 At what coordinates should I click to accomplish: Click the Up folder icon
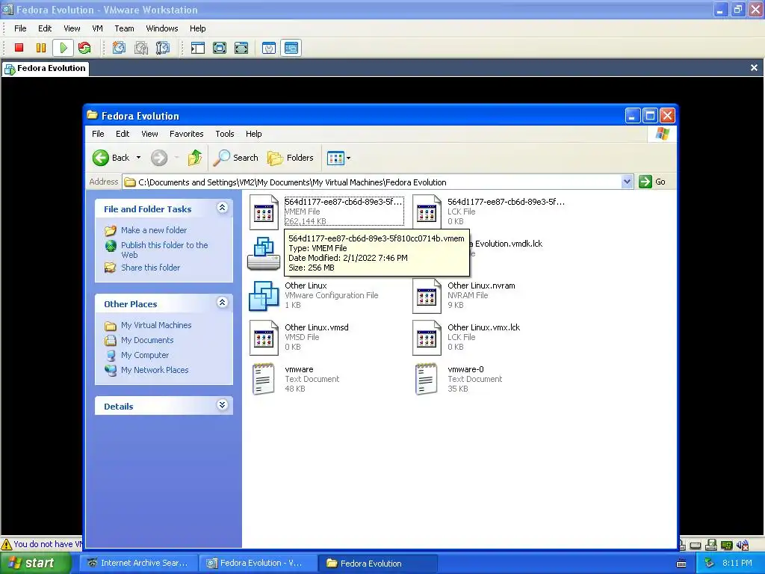coord(195,158)
